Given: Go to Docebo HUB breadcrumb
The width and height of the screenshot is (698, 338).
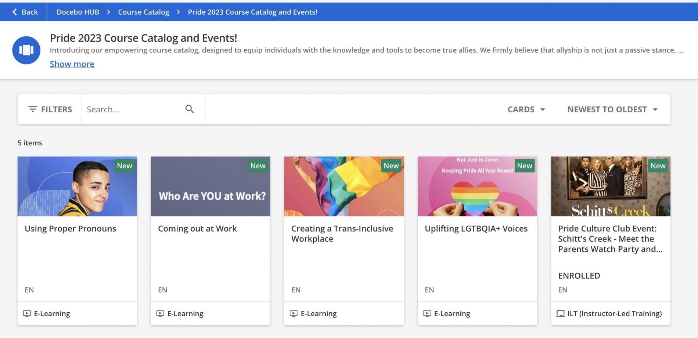Looking at the screenshot, I should coord(78,12).
